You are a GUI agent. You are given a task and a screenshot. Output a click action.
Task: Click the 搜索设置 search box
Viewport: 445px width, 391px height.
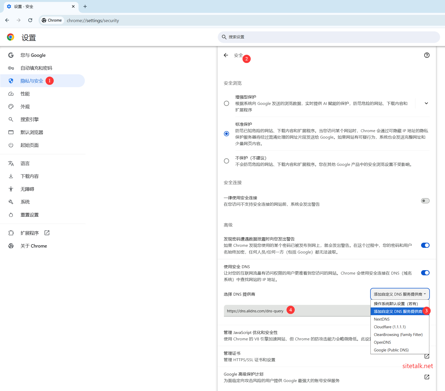point(329,37)
